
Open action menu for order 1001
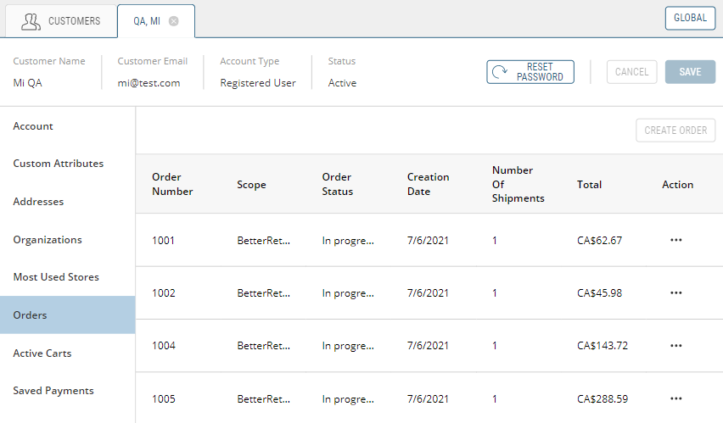tap(675, 240)
